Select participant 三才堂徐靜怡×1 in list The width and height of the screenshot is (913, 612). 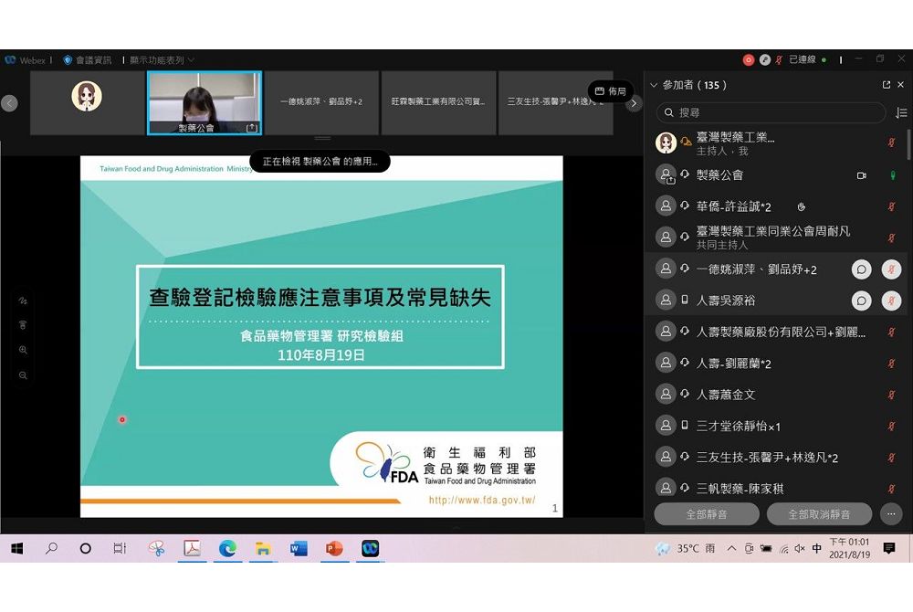point(776,427)
